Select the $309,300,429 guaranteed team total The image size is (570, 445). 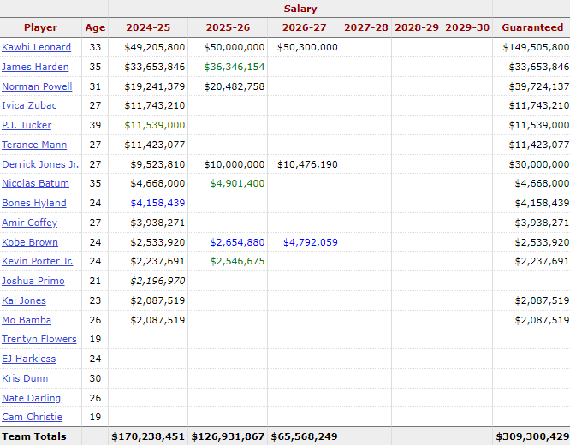532,436
